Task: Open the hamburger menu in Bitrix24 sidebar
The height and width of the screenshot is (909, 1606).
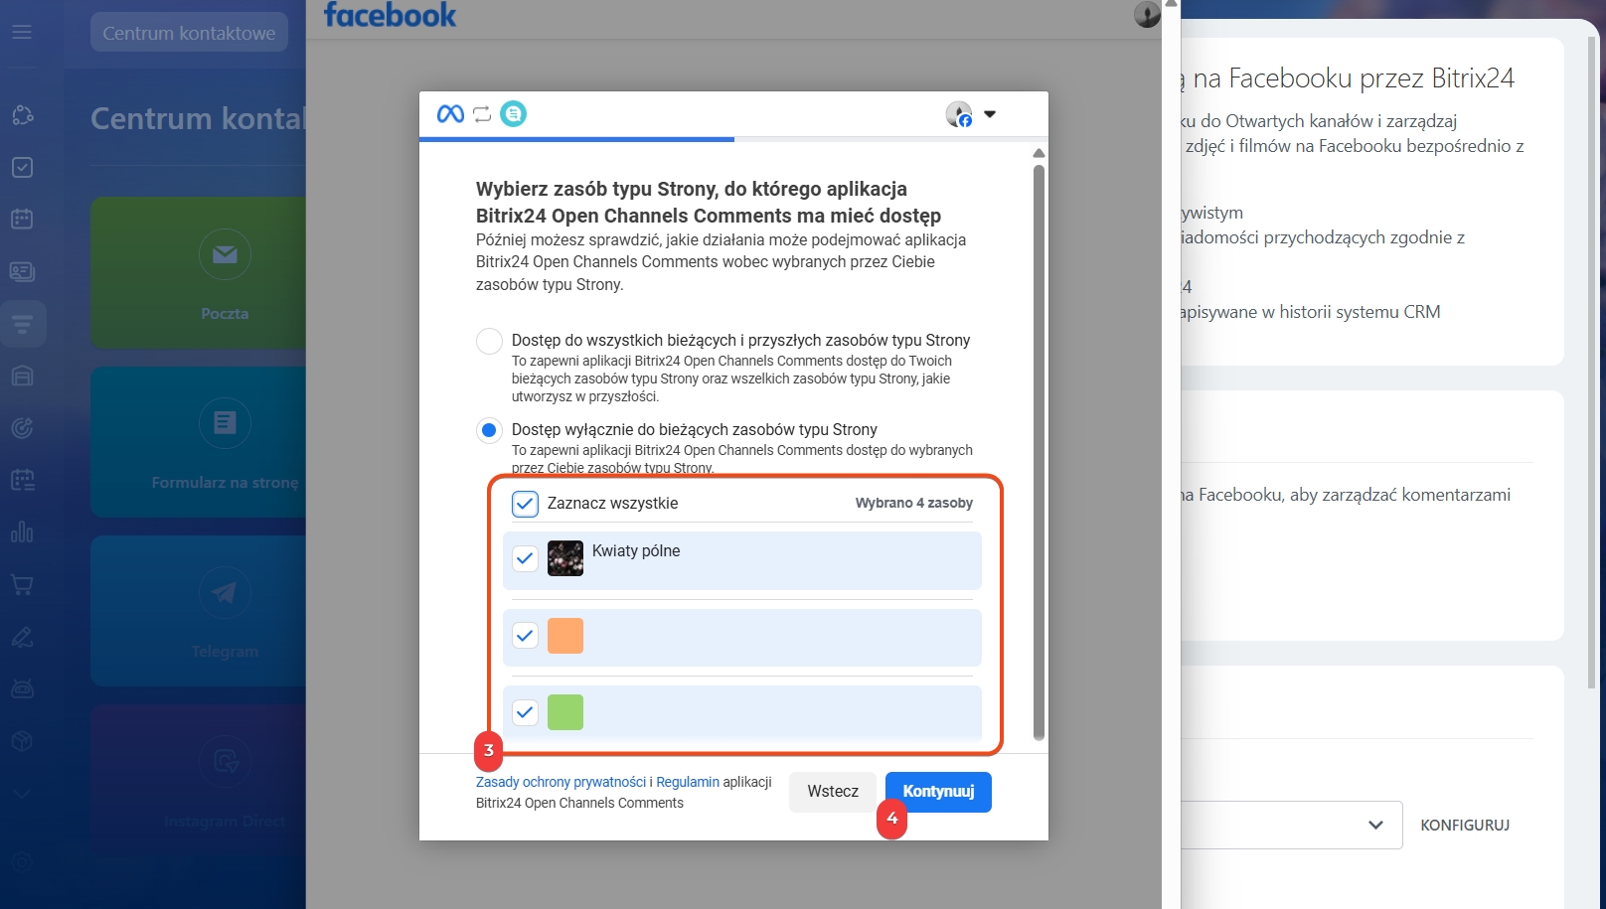Action: point(22,32)
